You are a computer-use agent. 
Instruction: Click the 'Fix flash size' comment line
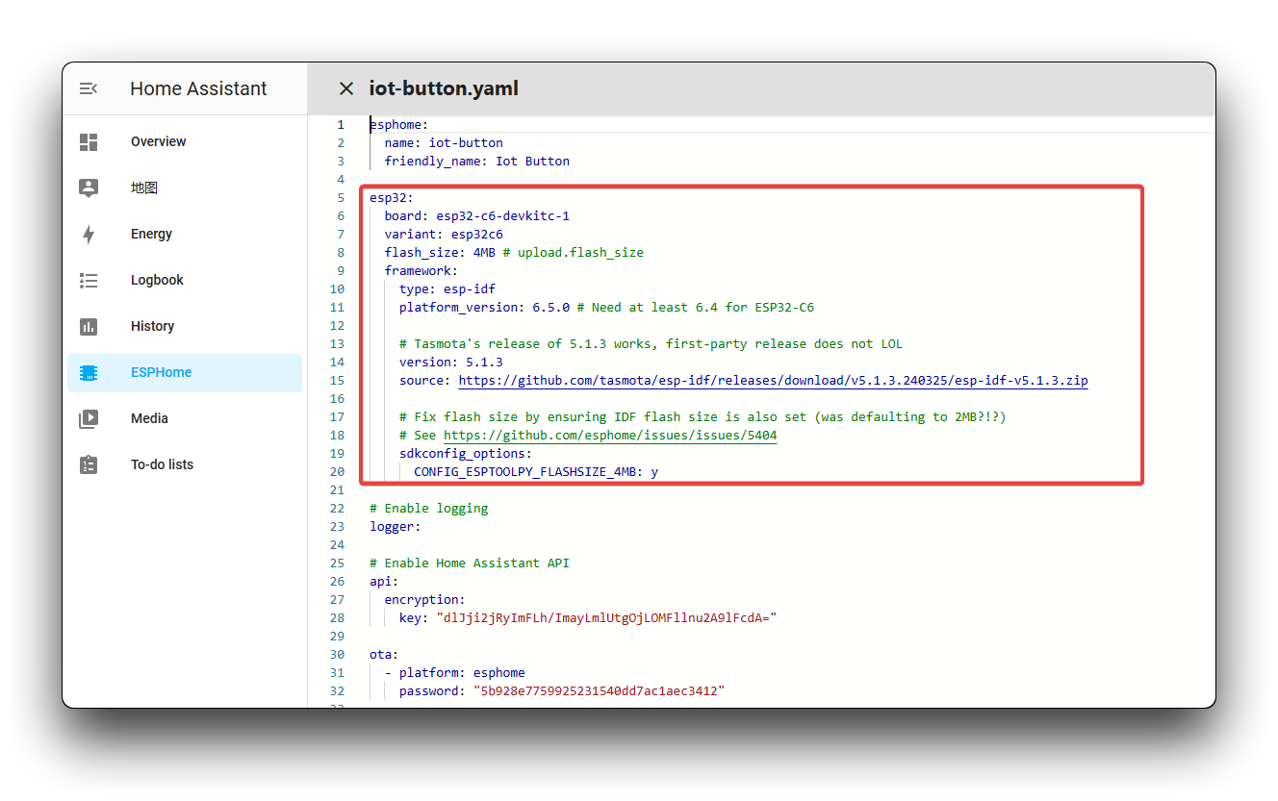[x=703, y=416]
